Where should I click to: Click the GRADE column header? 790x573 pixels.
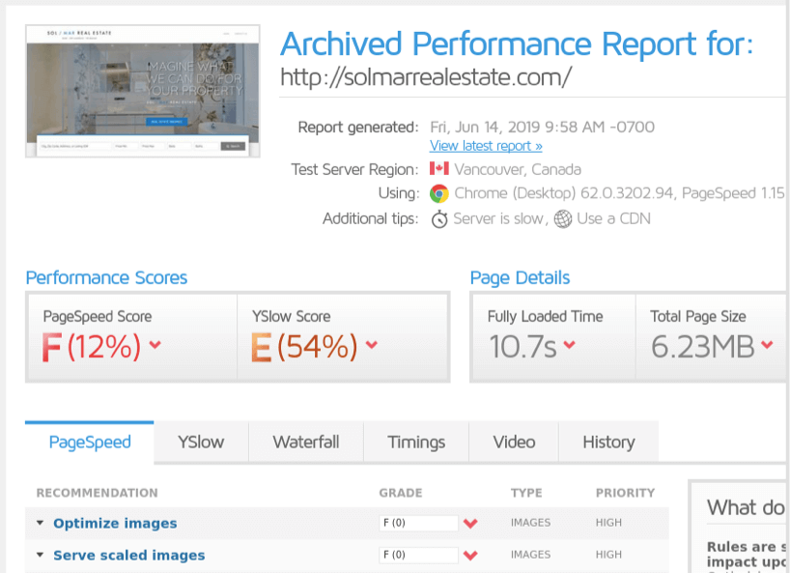[x=401, y=493]
